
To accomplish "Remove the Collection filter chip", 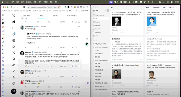I will point(160,7).
